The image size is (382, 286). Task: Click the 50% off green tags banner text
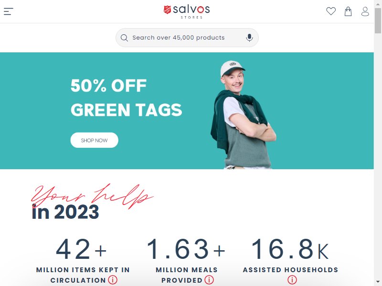coord(126,98)
